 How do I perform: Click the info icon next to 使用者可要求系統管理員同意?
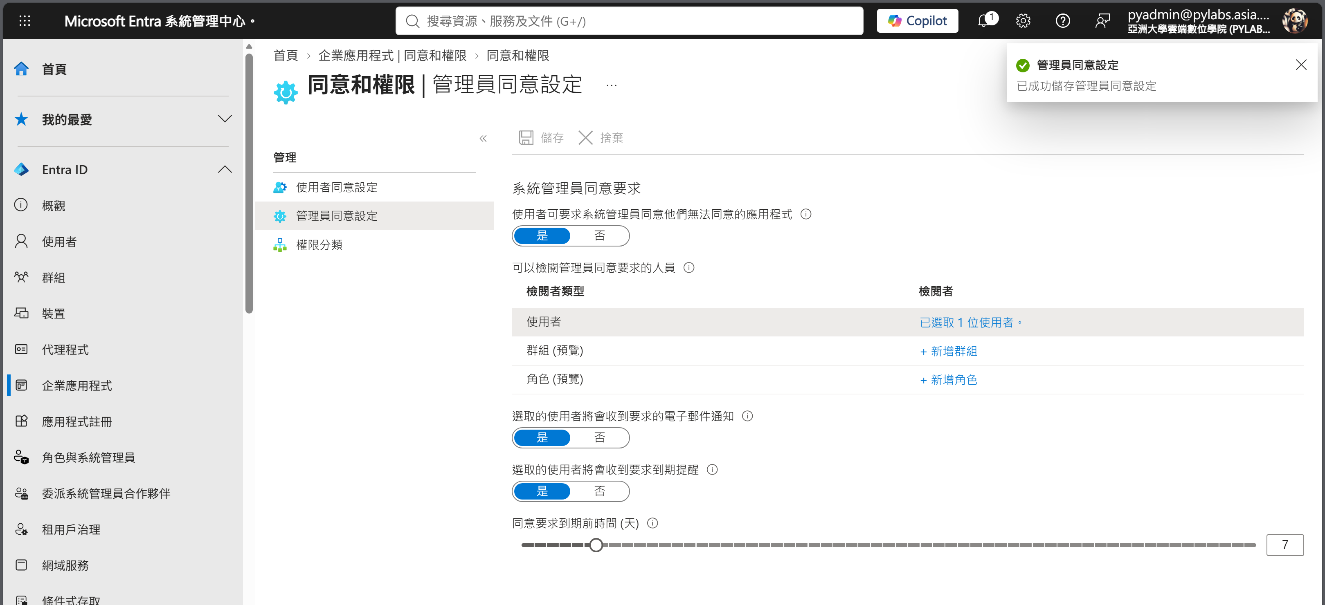(806, 214)
